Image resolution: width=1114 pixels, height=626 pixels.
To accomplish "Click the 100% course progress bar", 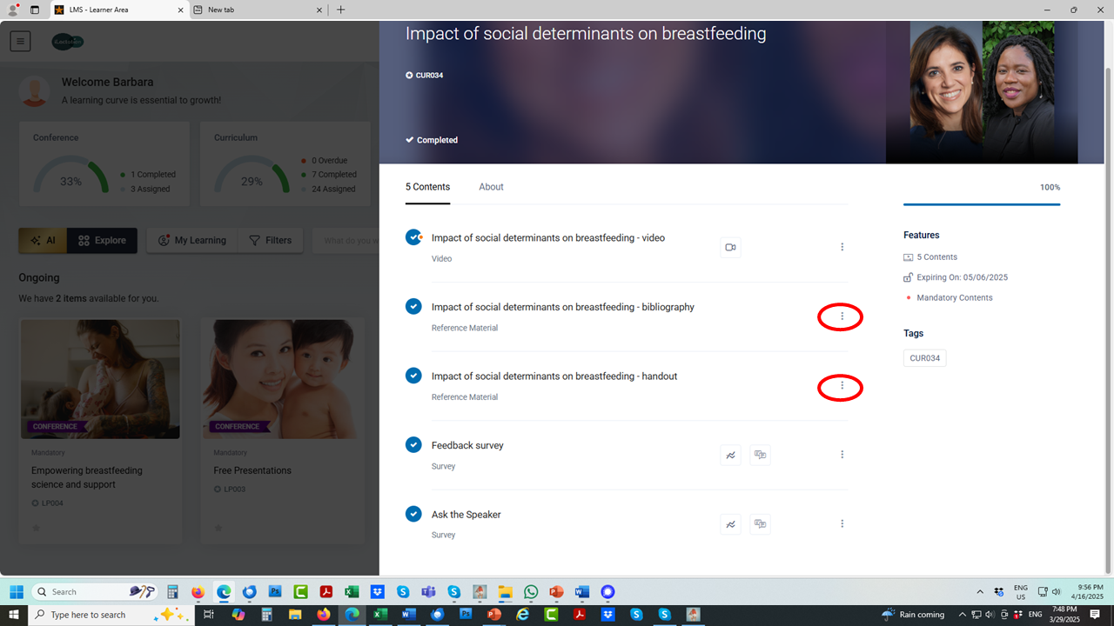I will [982, 204].
